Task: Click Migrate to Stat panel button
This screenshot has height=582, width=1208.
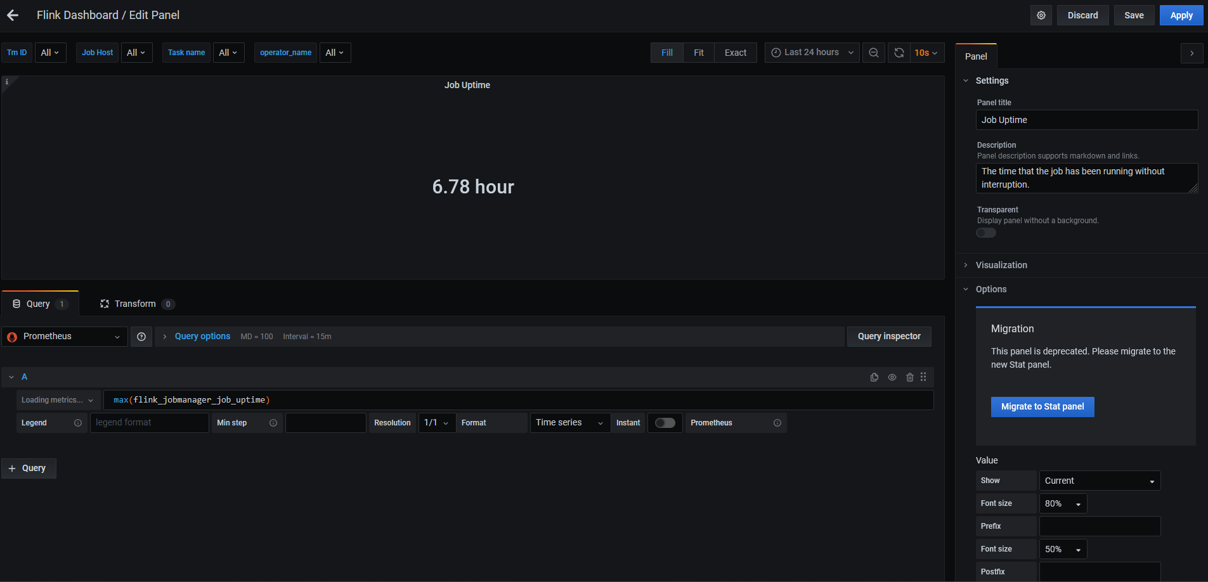Action: coord(1042,406)
